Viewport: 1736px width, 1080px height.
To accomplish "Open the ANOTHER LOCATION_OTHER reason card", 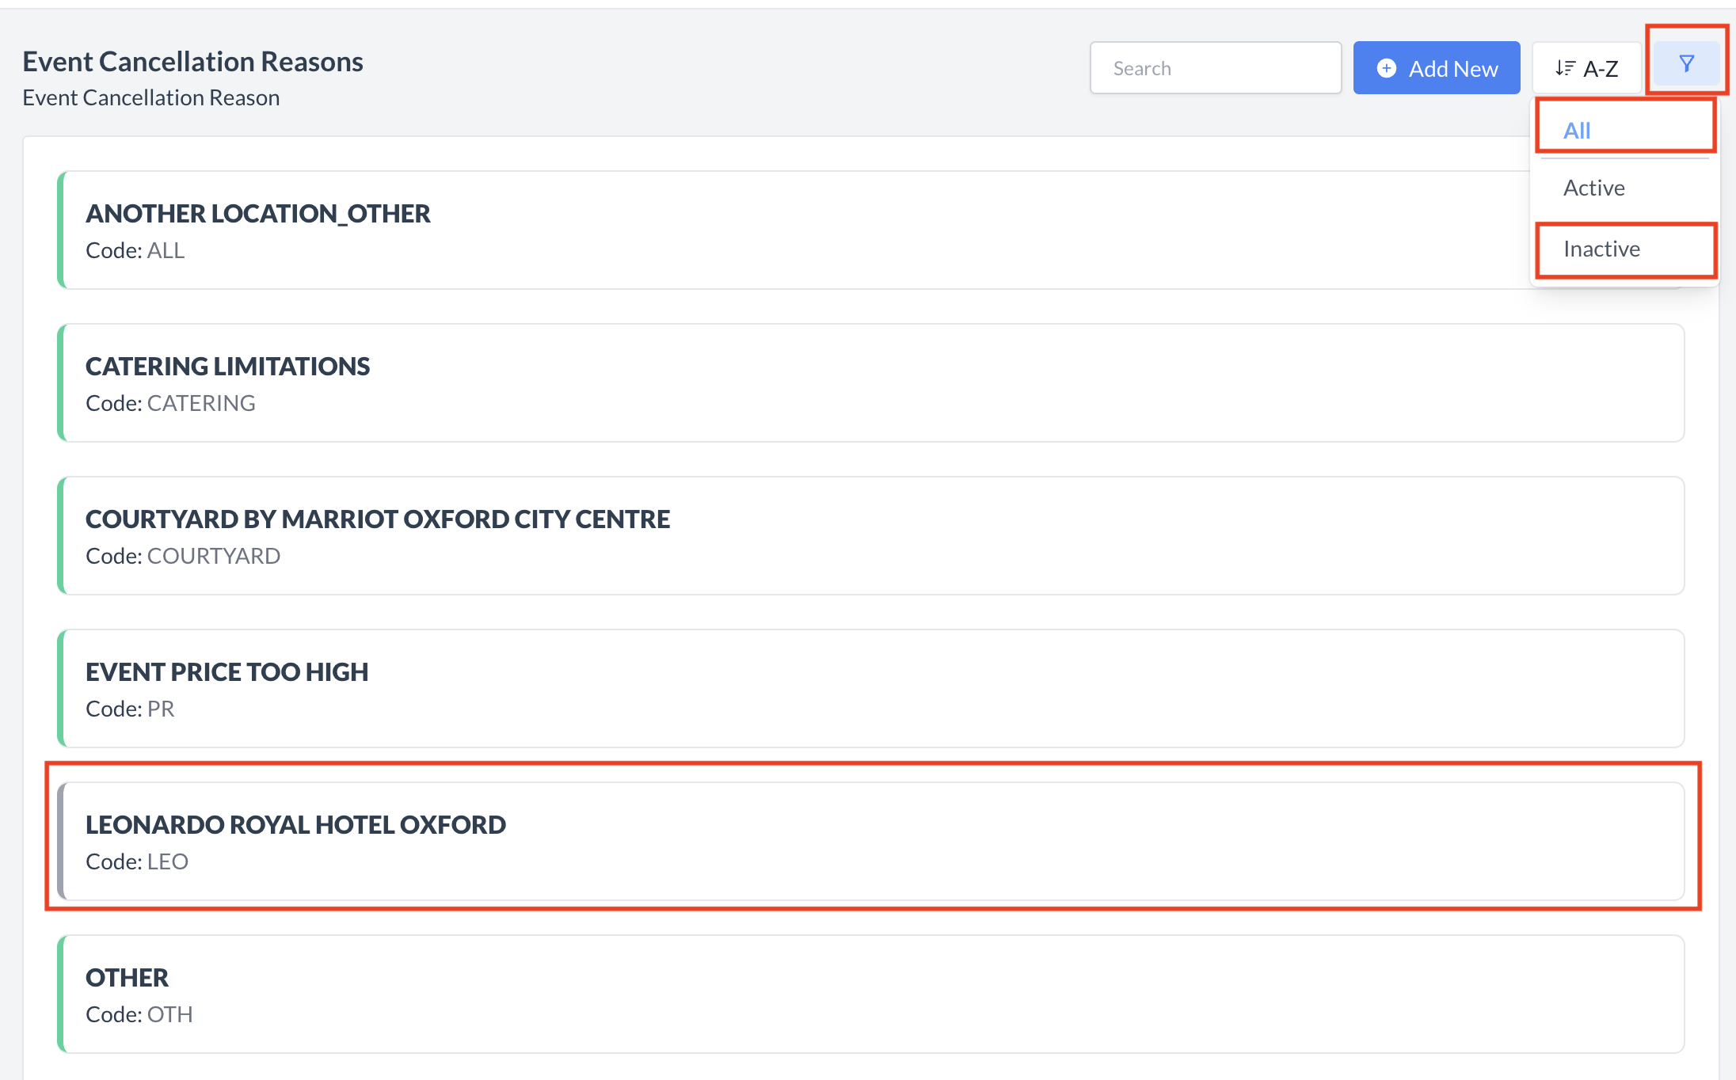I will (871, 230).
